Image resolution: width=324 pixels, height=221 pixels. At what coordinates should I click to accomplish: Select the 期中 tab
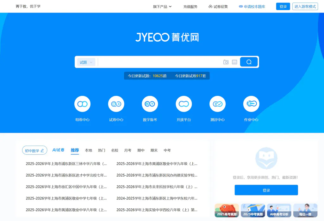click(x=141, y=150)
